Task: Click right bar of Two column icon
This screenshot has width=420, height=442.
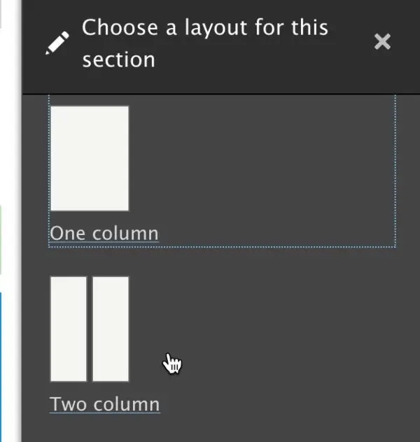Action: tap(111, 329)
